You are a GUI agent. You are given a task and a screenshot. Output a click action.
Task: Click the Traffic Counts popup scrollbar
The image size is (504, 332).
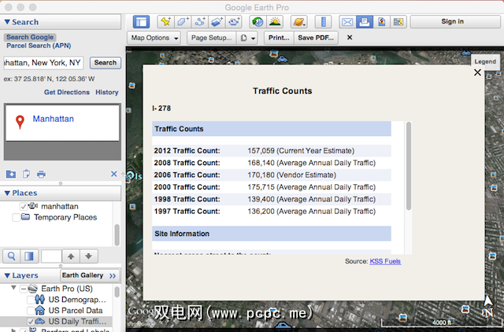click(408, 167)
